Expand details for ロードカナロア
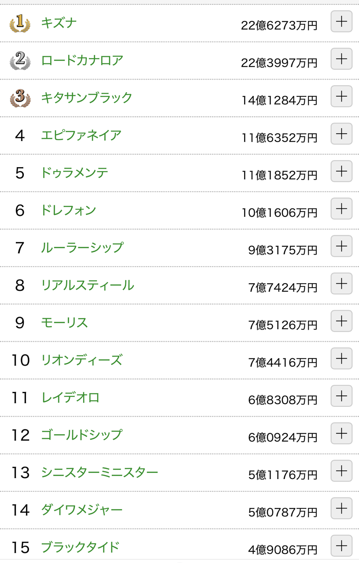The image size is (359, 563). 341,59
